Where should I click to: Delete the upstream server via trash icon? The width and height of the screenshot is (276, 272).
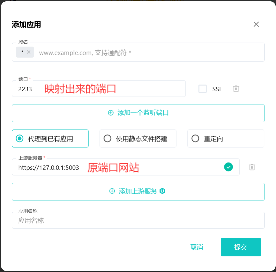coord(252,167)
